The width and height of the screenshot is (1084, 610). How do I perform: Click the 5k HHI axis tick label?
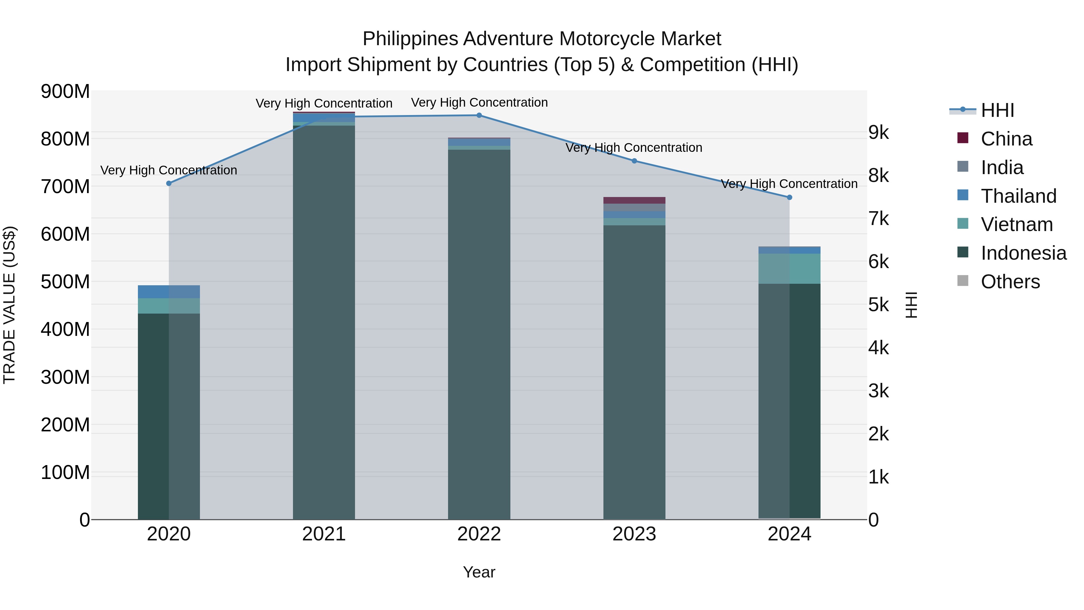click(x=879, y=305)
